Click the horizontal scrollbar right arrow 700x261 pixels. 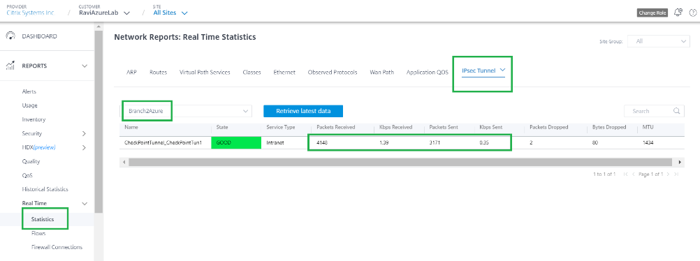click(x=680, y=162)
